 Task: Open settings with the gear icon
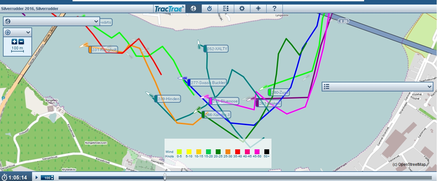[x=242, y=8]
